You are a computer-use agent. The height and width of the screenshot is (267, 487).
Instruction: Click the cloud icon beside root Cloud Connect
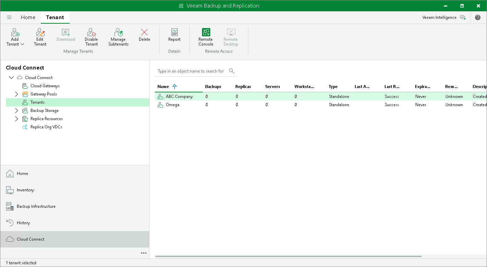[20, 78]
